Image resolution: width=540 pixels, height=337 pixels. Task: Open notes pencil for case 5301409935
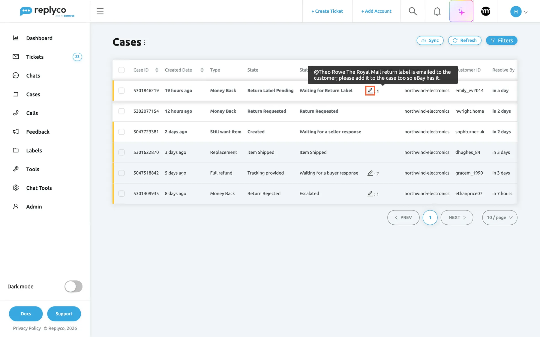(x=370, y=194)
